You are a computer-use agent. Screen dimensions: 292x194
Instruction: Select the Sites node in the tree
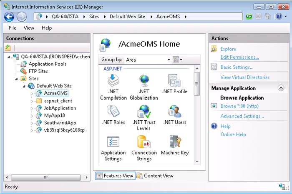pyautogui.click(x=33, y=78)
